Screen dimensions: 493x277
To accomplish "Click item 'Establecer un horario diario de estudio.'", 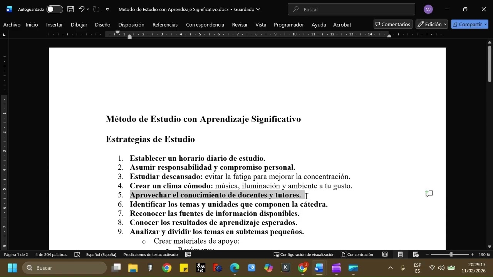I will click(198, 159).
